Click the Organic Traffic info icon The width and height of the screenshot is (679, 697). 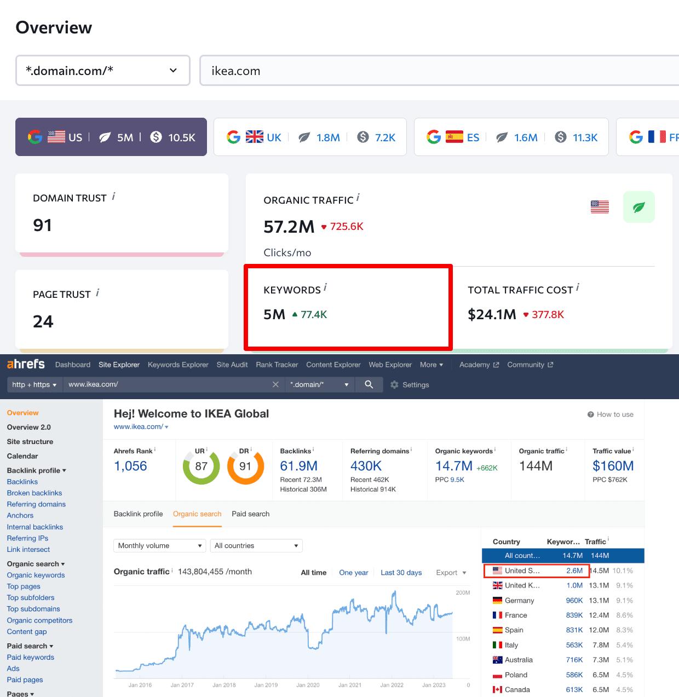pyautogui.click(x=358, y=197)
